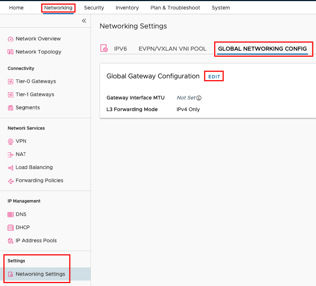
Task: Go to the DNS page
Action: pyautogui.click(x=21, y=214)
